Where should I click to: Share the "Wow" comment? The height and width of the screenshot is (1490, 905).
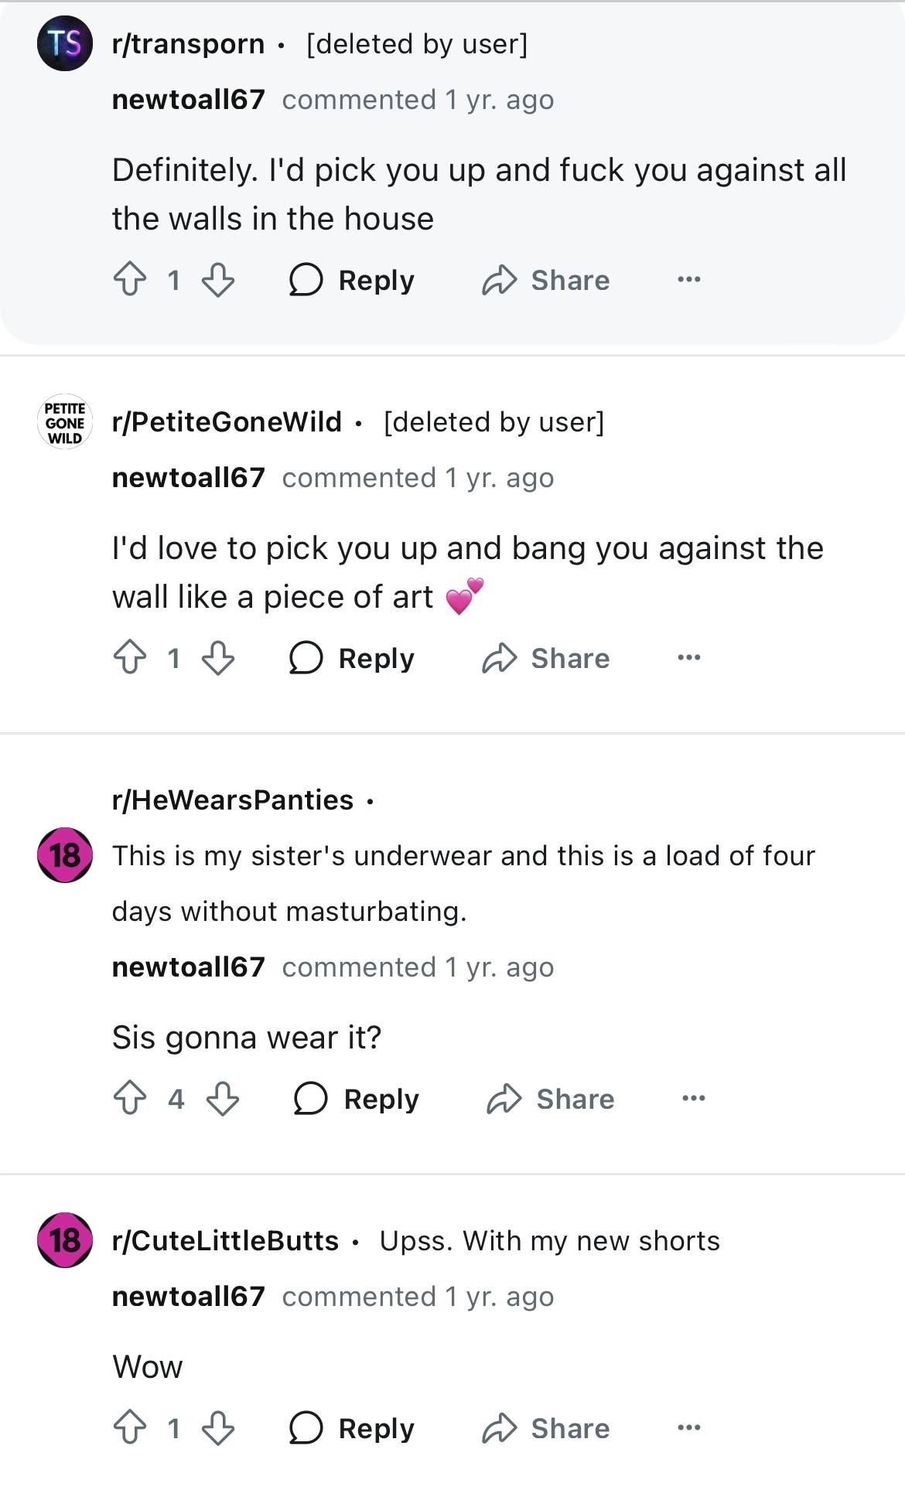546,1428
